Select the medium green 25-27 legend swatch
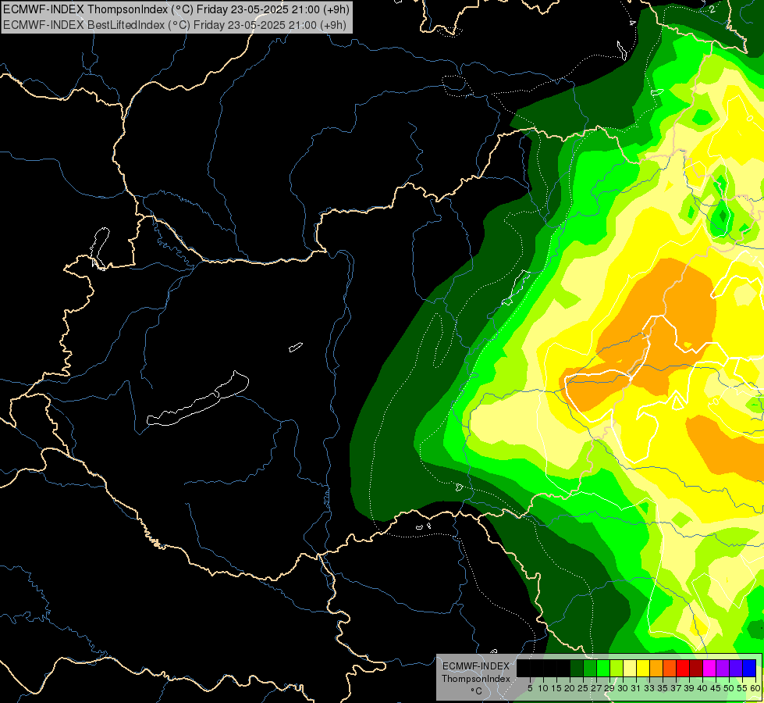 tap(589, 668)
